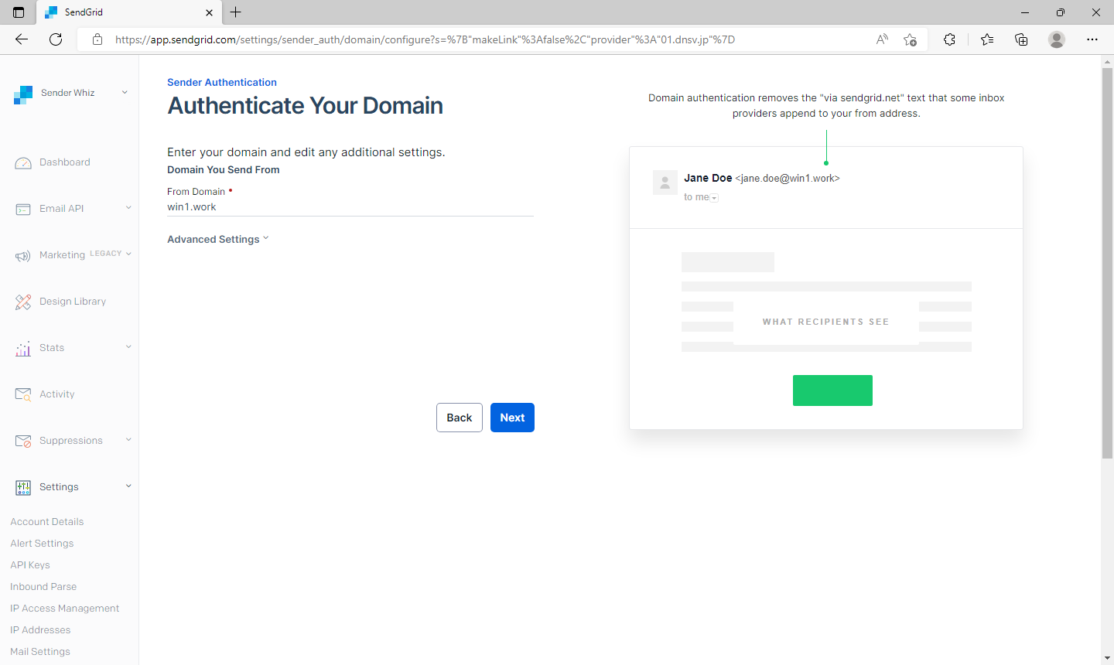Open IP Access Management
This screenshot has width=1114, height=665.
point(65,609)
